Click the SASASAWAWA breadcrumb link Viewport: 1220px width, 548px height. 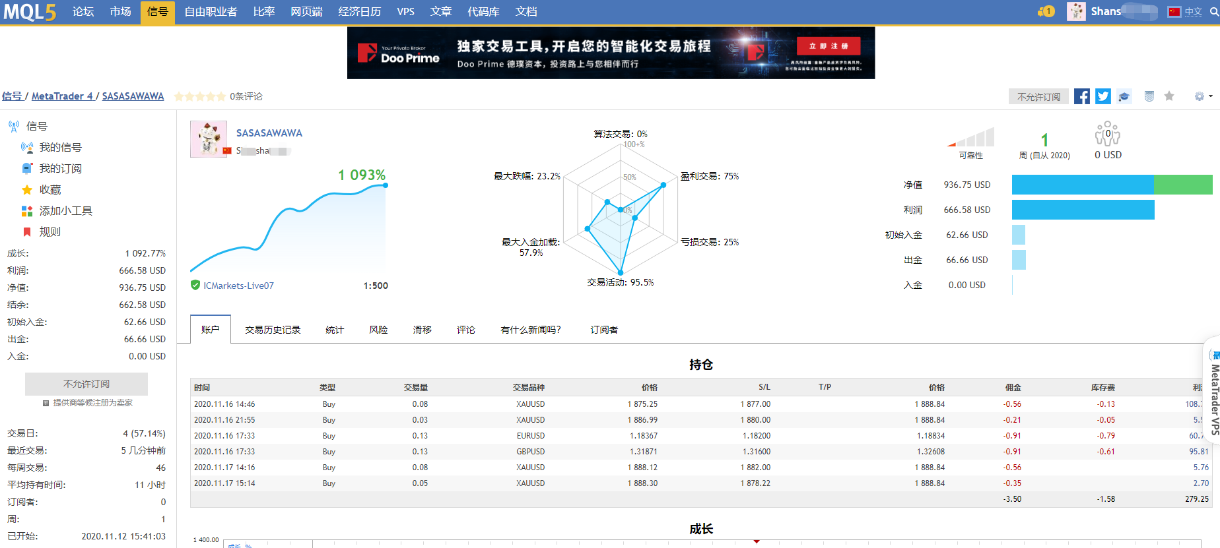[x=133, y=96]
